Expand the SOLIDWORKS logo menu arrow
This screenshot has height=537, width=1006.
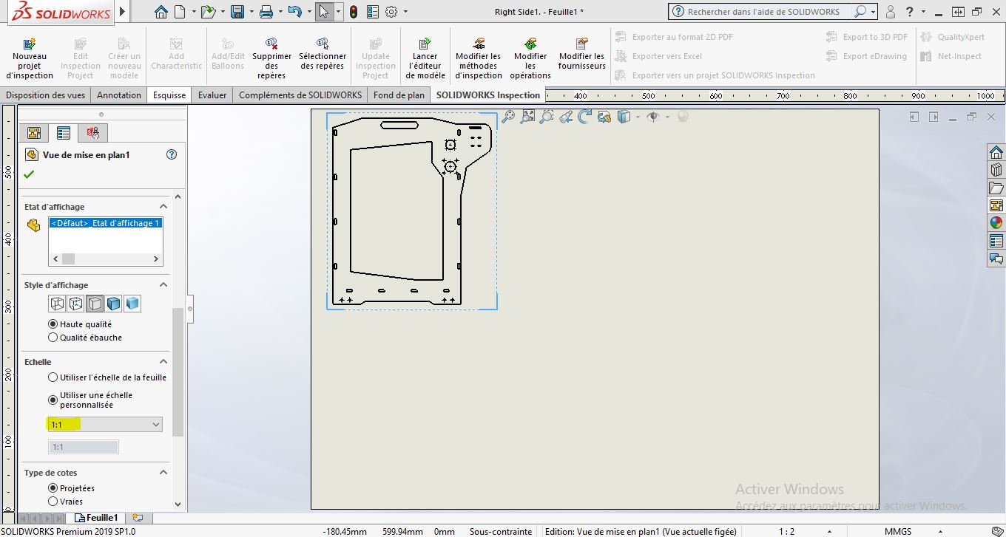coord(122,12)
